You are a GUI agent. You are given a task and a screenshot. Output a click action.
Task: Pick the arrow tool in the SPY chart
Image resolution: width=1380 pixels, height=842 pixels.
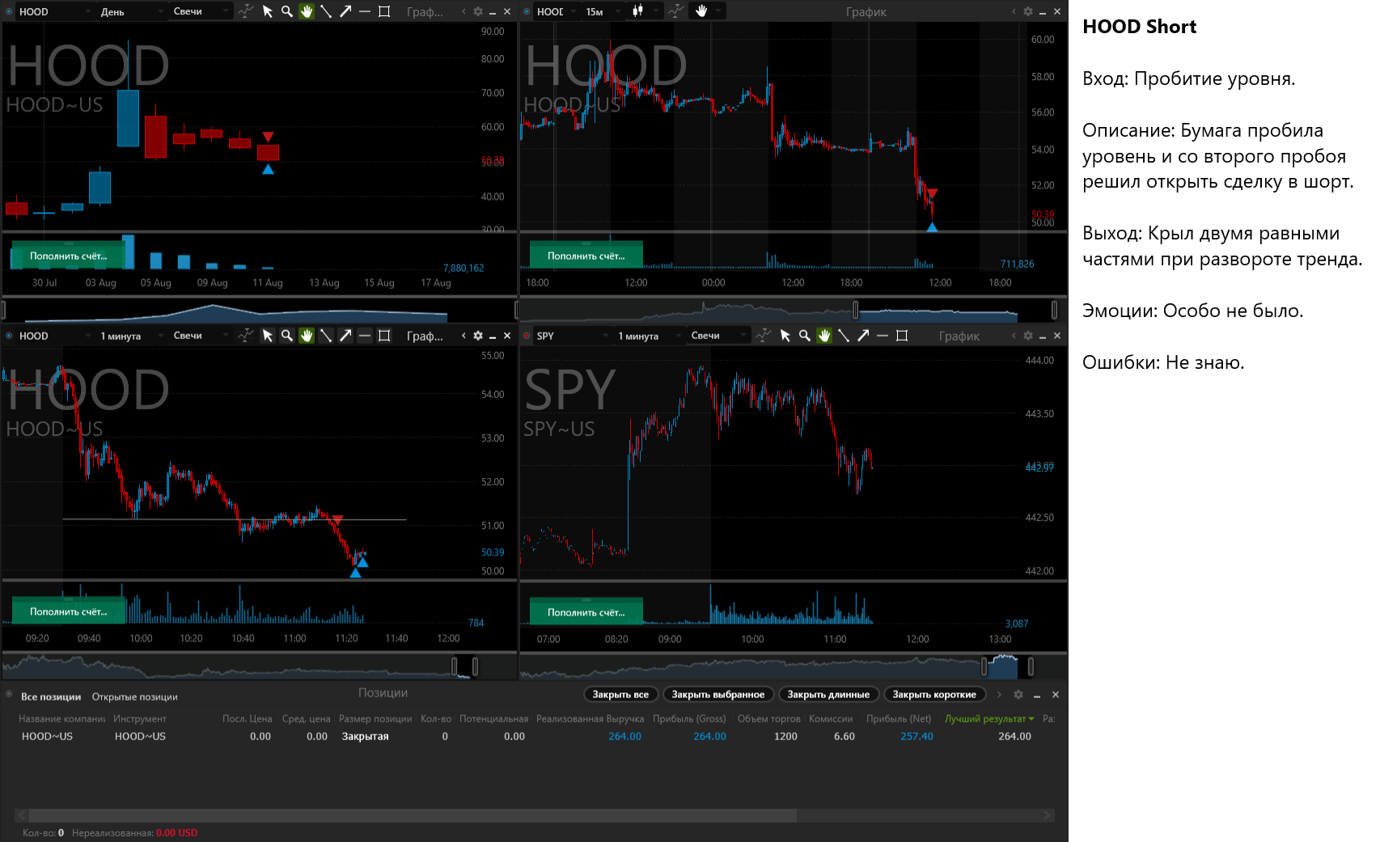coord(863,336)
